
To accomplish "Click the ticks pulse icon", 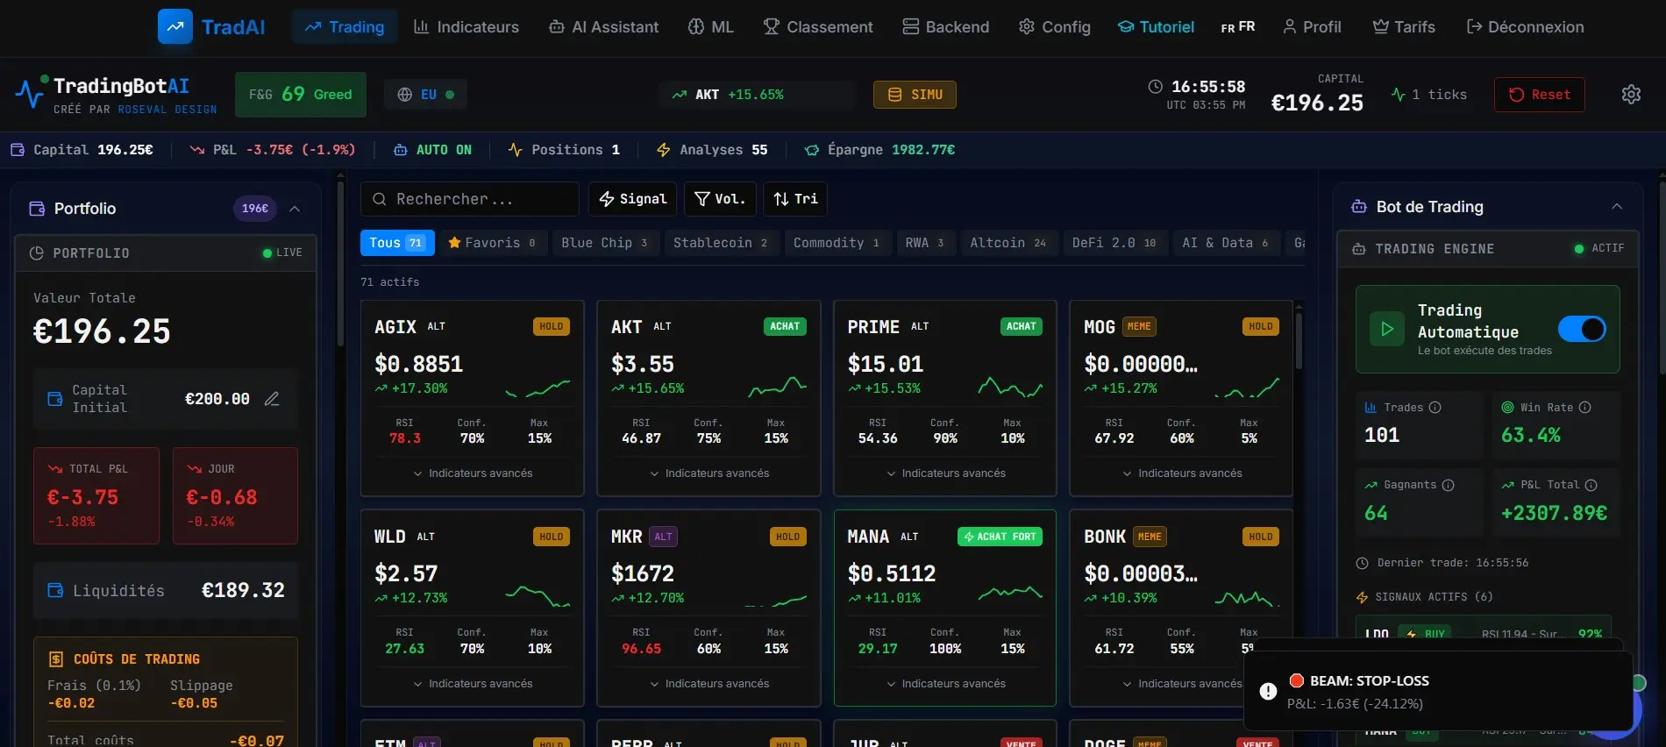I will (1399, 95).
